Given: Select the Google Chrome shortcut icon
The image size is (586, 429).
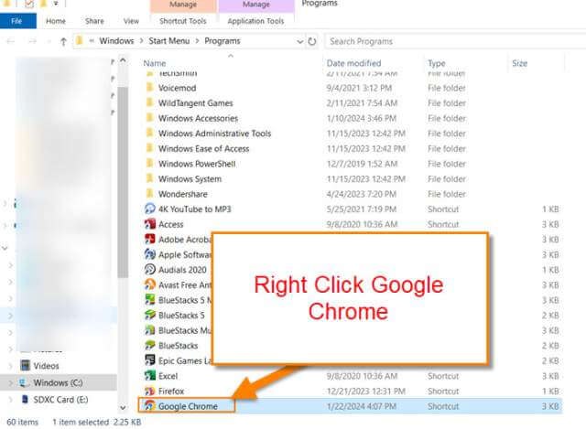Looking at the screenshot, I should point(150,406).
